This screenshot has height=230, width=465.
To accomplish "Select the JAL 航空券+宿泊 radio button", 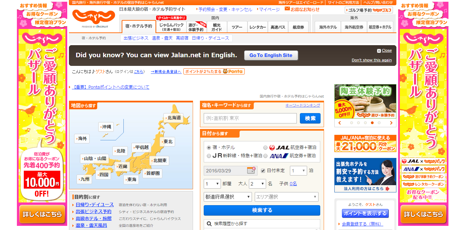I will point(265,148).
